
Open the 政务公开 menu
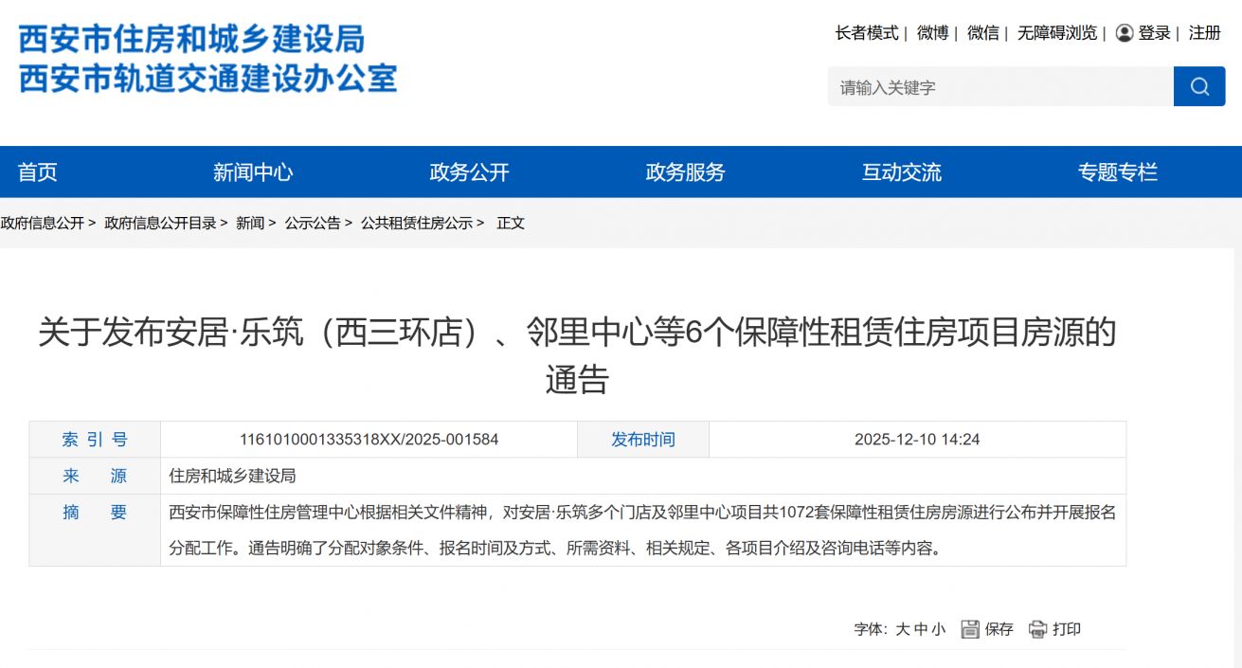468,172
